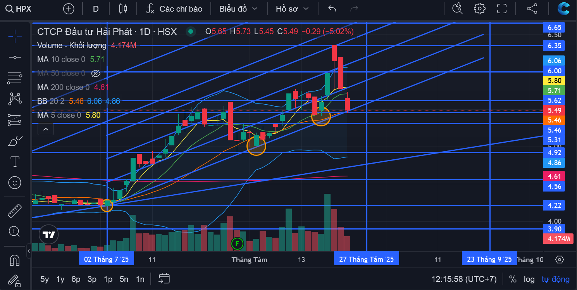Open candlestick chart type selector
577x290 pixels.
pyautogui.click(x=123, y=9)
